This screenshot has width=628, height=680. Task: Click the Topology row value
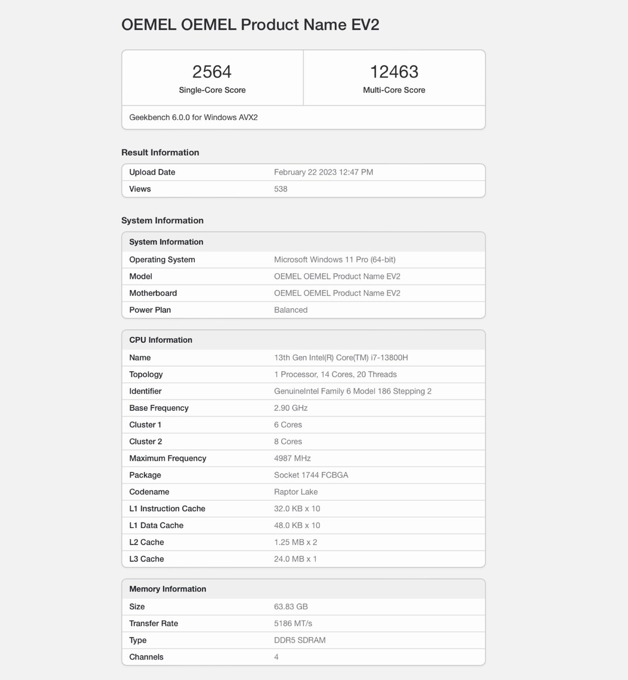[335, 375]
